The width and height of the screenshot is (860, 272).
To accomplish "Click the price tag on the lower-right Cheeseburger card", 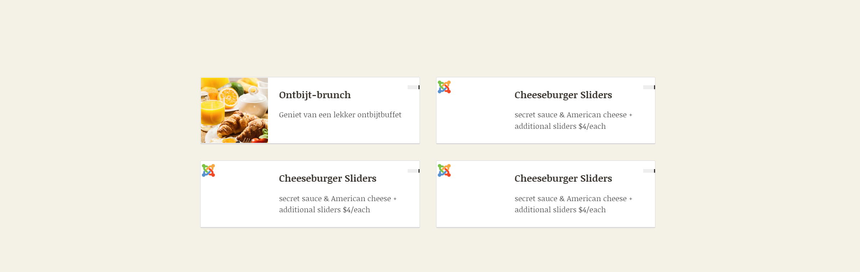I will pos(649,171).
